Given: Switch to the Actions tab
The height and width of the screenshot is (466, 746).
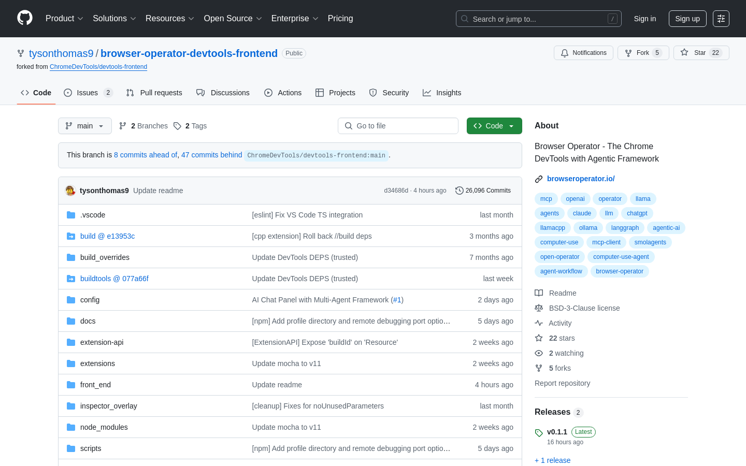Looking at the screenshot, I should [x=283, y=93].
